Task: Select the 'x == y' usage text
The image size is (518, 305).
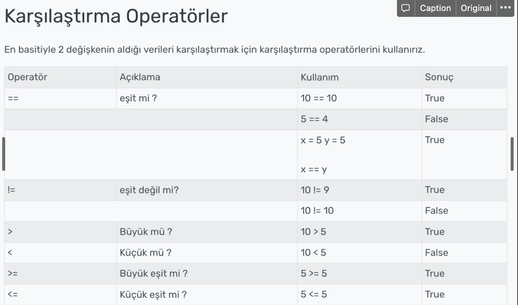Action: click(314, 170)
